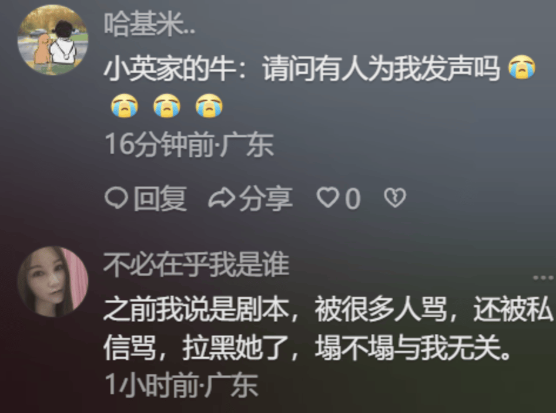Click the 哈基米.. username
The width and height of the screenshot is (556, 413).
pos(149,25)
